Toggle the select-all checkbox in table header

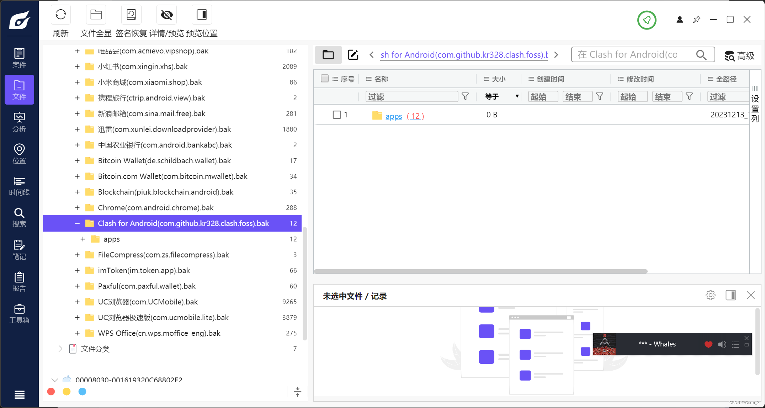coord(324,79)
